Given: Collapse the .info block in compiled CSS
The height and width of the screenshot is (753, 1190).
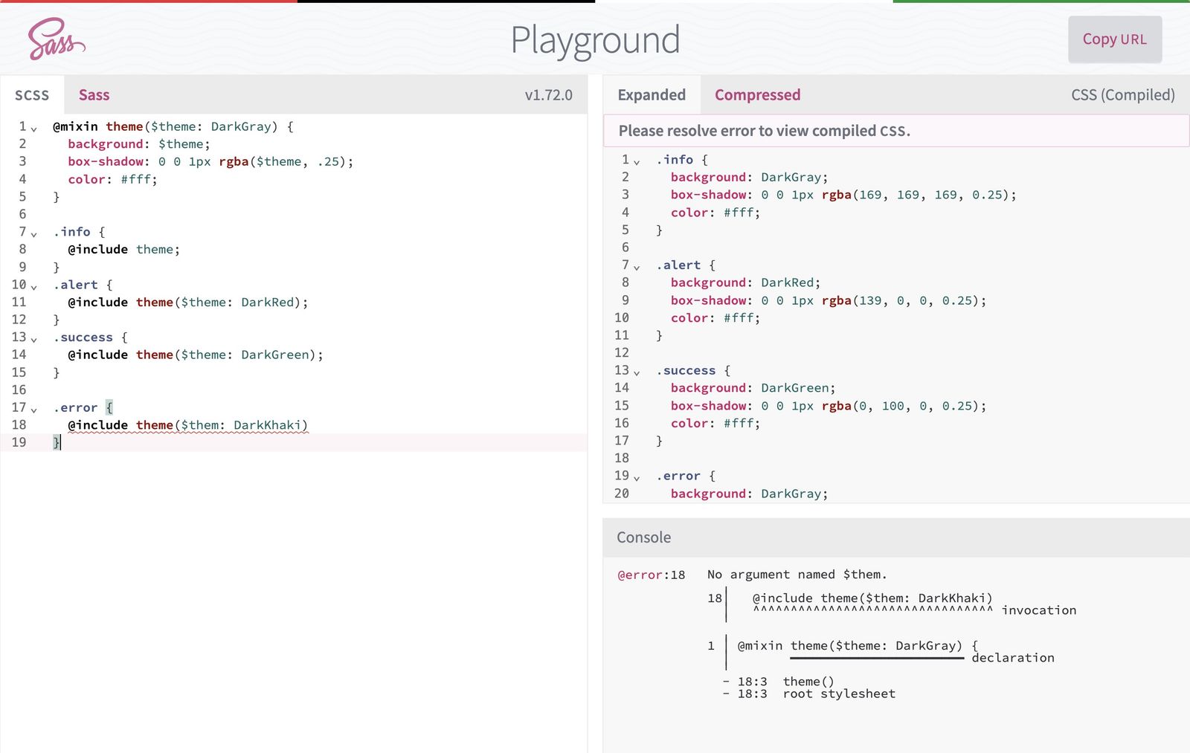Looking at the screenshot, I should click(x=638, y=160).
